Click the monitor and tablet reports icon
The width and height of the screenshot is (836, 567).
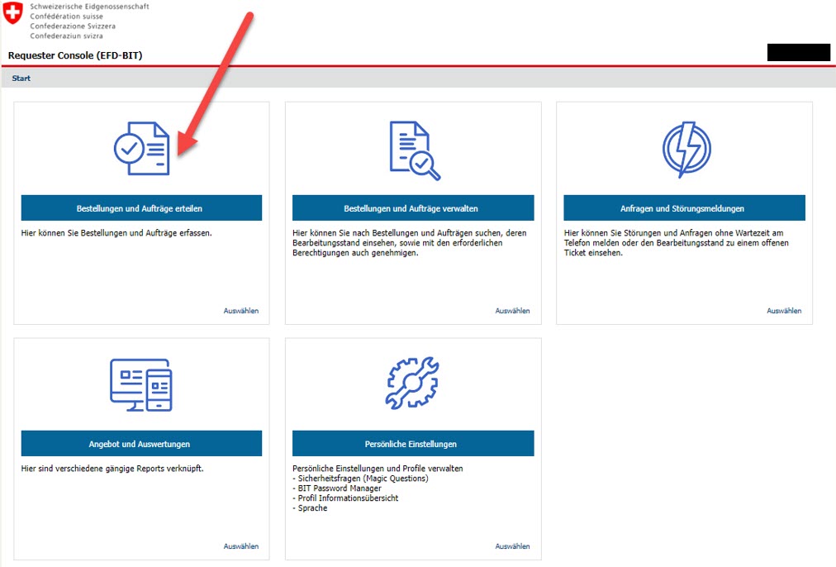coord(141,384)
